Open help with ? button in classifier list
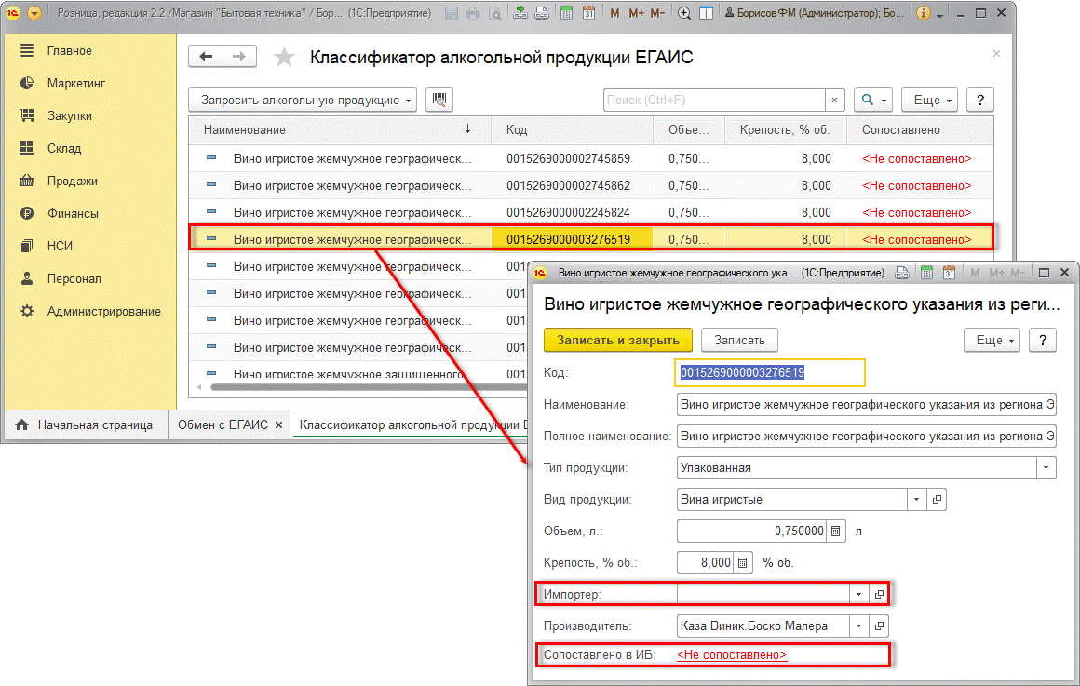This screenshot has height=686, width=1080. point(980,100)
